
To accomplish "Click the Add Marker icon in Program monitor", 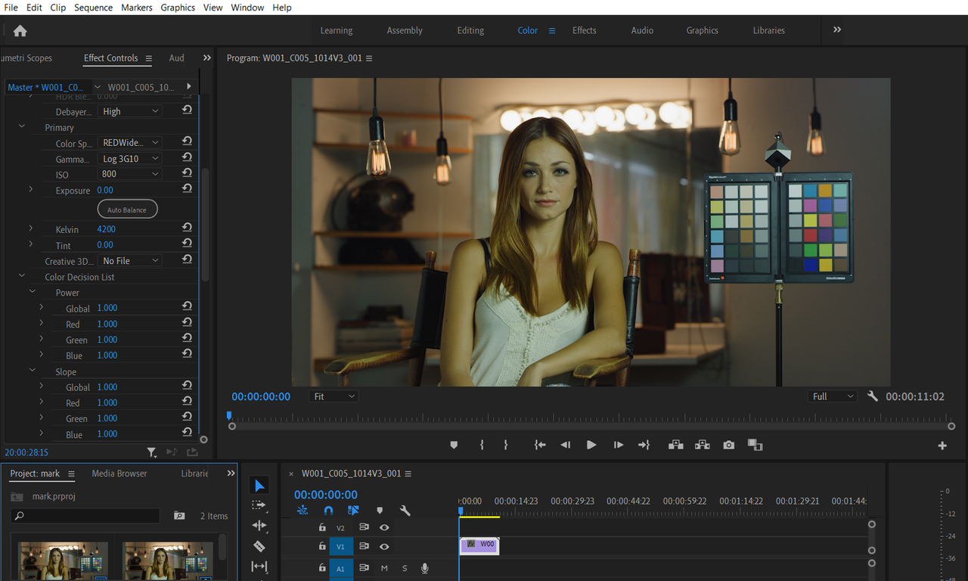I will (x=454, y=445).
